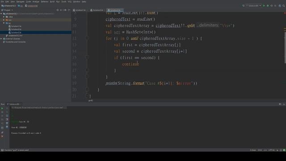
Task: Click fold marker on for-loop line 12
Action: 87,38
